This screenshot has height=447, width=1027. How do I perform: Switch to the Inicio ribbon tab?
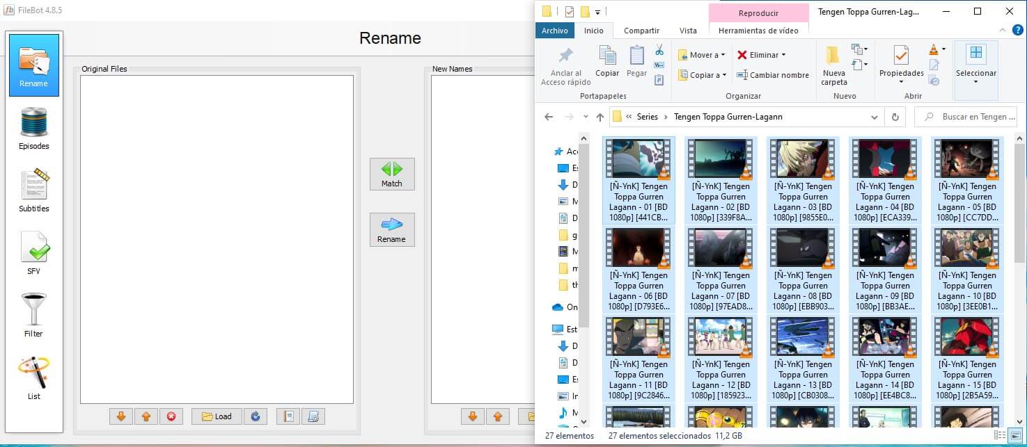point(594,31)
